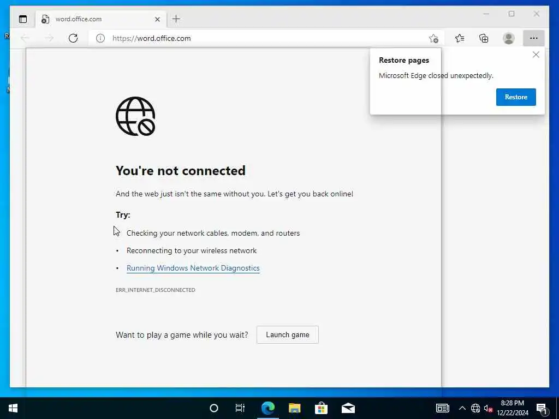The height and width of the screenshot is (419, 559).
Task: Show hidden system tray icons
Action: click(x=462, y=408)
